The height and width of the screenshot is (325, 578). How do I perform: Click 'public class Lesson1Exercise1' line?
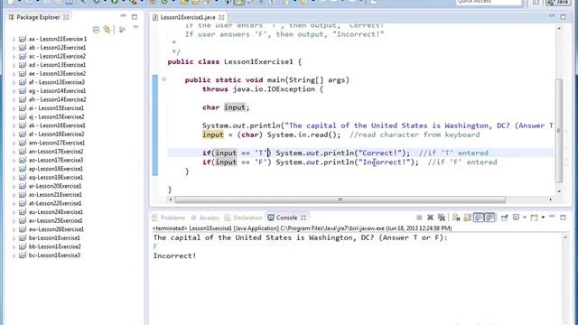pyautogui.click(x=235, y=61)
